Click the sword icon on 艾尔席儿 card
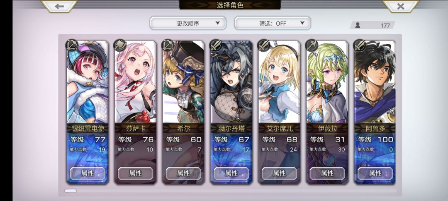The image size is (448, 201). [x=263, y=45]
